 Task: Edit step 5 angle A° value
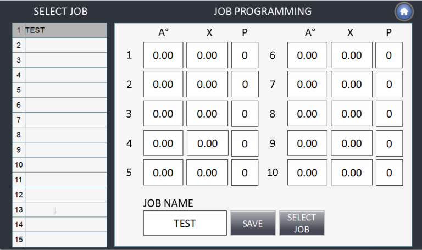163,173
